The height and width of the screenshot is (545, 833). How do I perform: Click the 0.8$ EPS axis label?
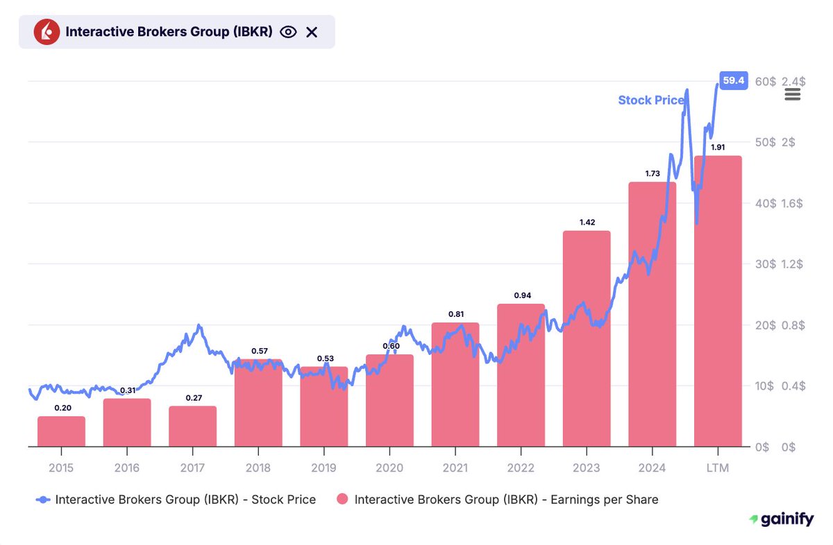794,325
